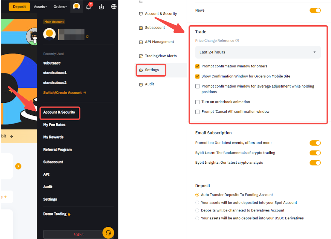Disable the News notifications toggle
This screenshot has width=331, height=239.
(x=315, y=10)
